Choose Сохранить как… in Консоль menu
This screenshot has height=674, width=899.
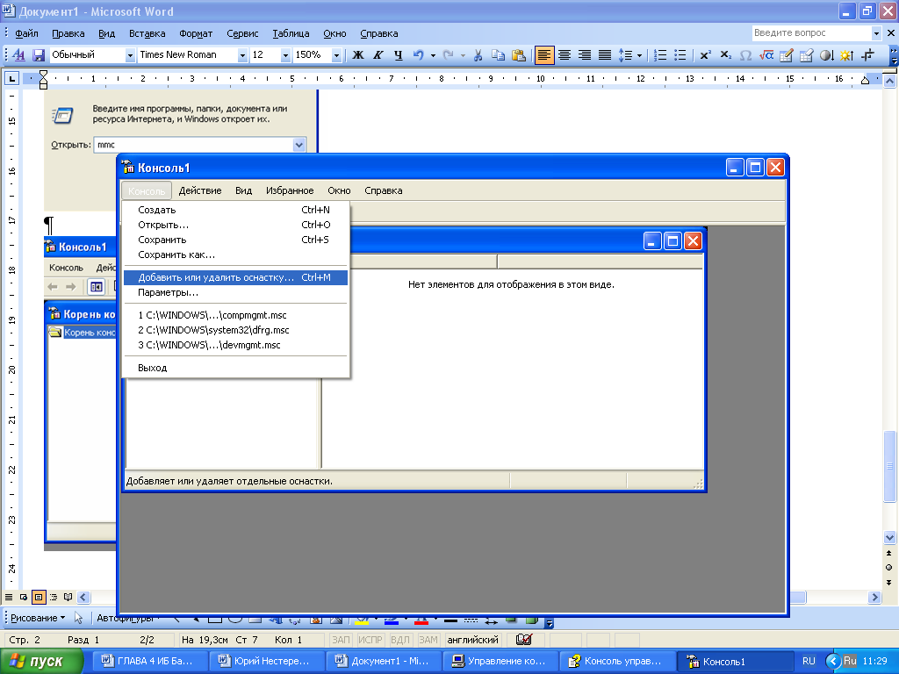[x=235, y=255]
